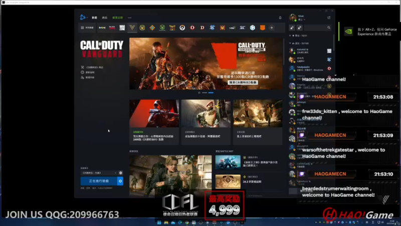401x226 pixels.
Task: Expand the favorites friends group
Action: [x=298, y=36]
